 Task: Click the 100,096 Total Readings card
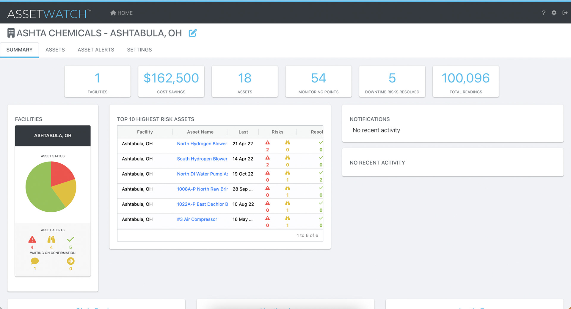point(466,81)
